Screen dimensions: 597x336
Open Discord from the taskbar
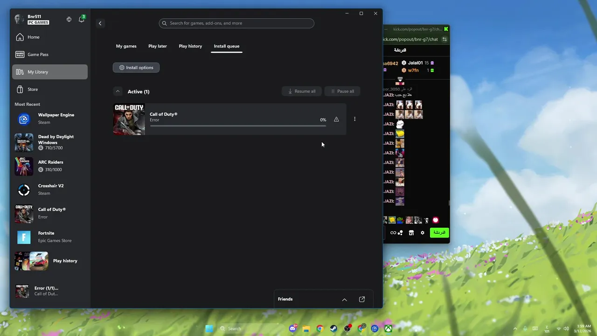292,329
